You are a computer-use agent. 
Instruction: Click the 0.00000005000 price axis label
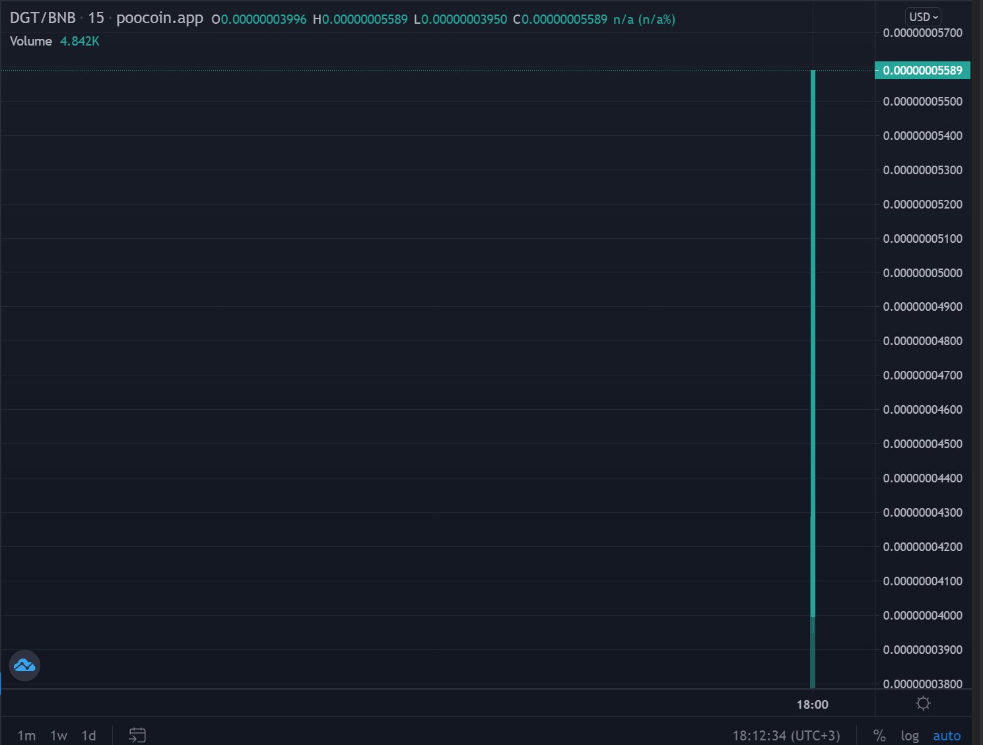pyautogui.click(x=923, y=273)
